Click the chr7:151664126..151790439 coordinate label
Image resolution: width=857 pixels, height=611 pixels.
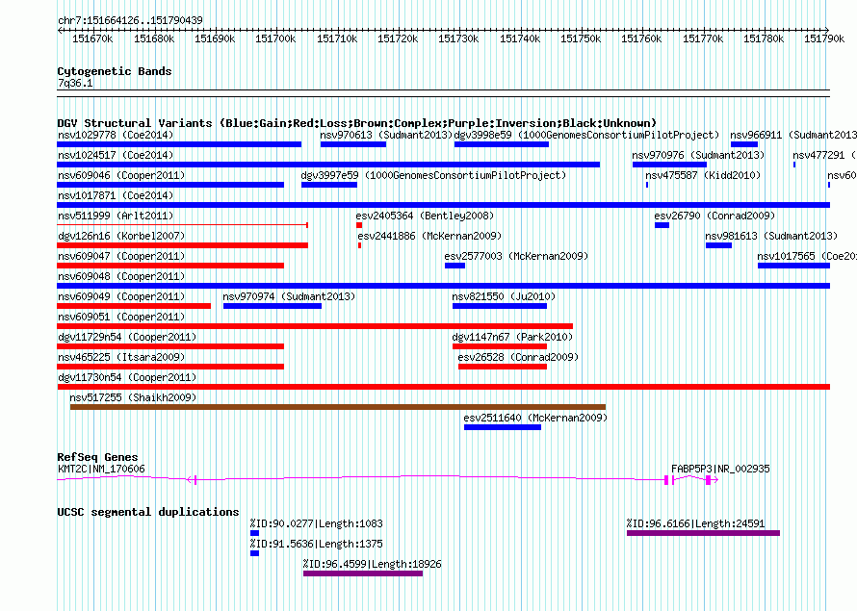(x=130, y=20)
